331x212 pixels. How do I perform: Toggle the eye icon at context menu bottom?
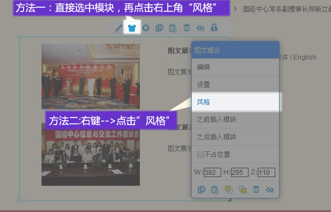270,190
